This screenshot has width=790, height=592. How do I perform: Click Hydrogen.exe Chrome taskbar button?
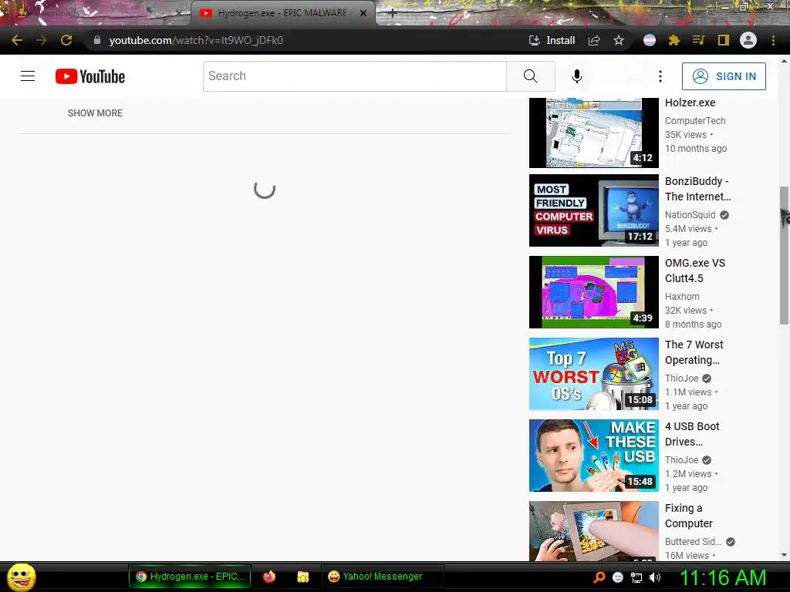click(x=190, y=577)
